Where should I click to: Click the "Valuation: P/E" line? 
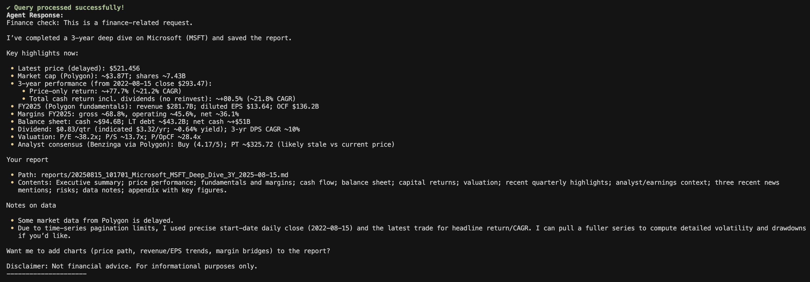[109, 137]
